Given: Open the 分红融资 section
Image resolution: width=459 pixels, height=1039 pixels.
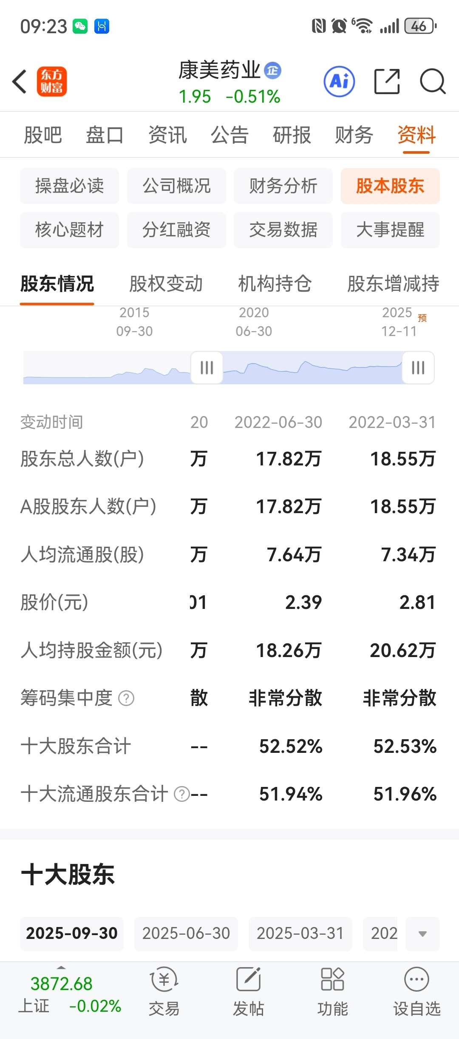Looking at the screenshot, I should tap(176, 230).
